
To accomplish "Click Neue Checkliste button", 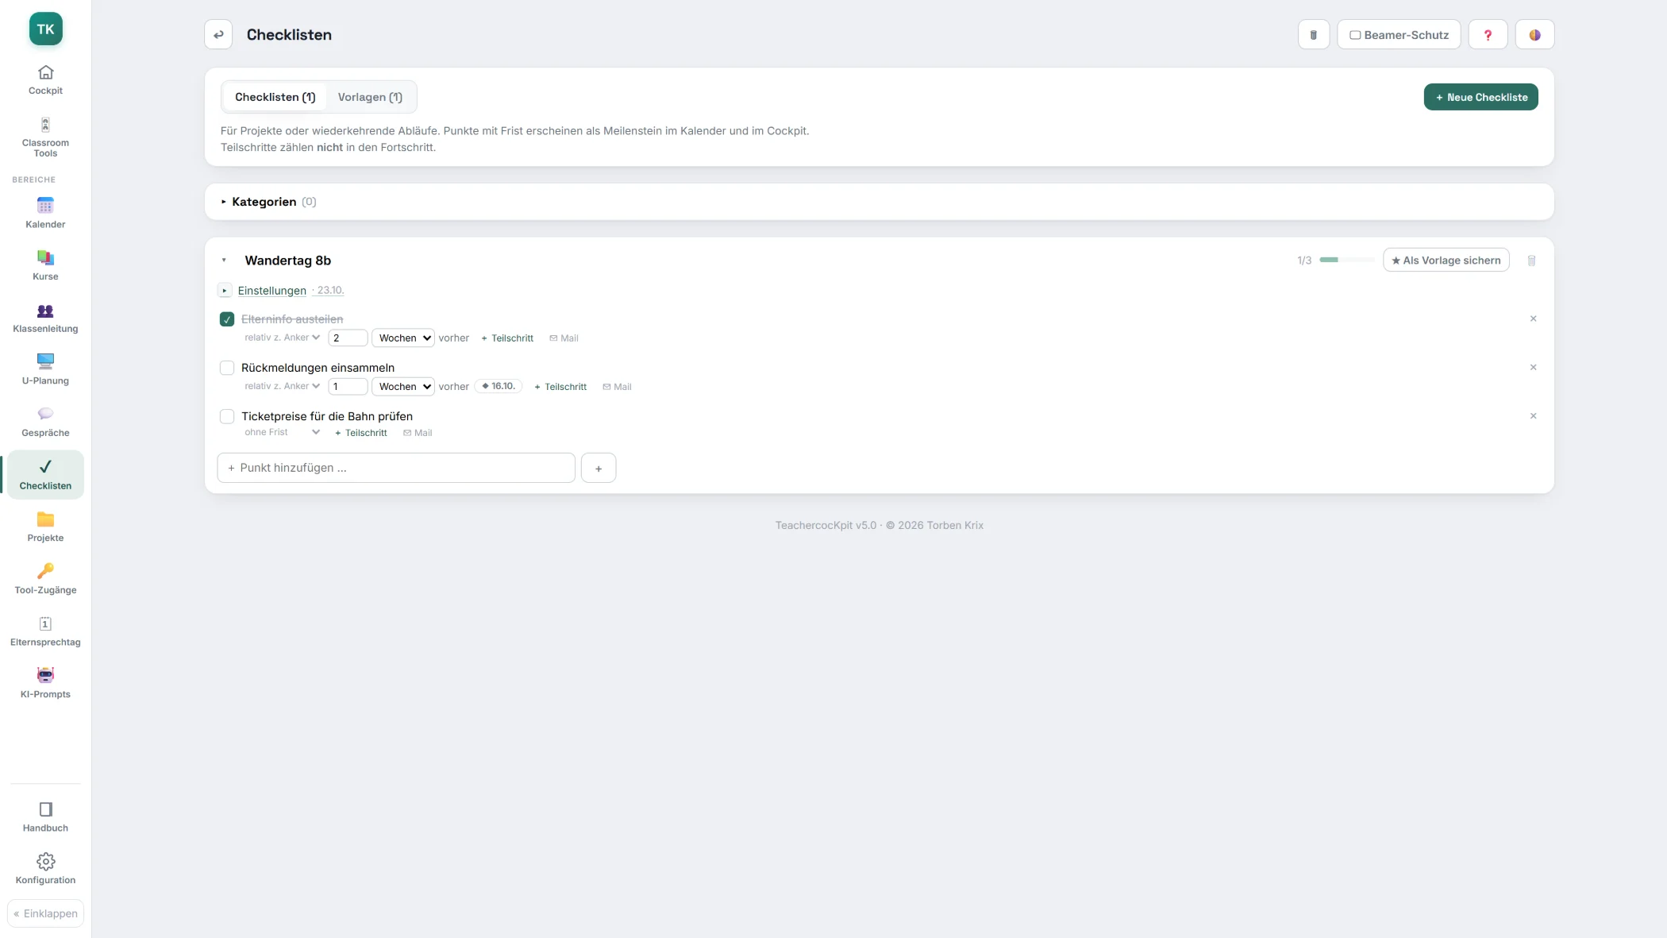I will 1480,97.
